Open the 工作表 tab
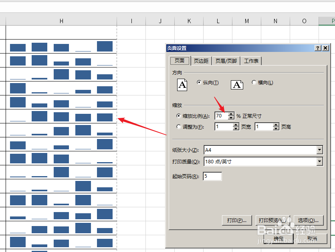335x252 pixels. point(251,61)
